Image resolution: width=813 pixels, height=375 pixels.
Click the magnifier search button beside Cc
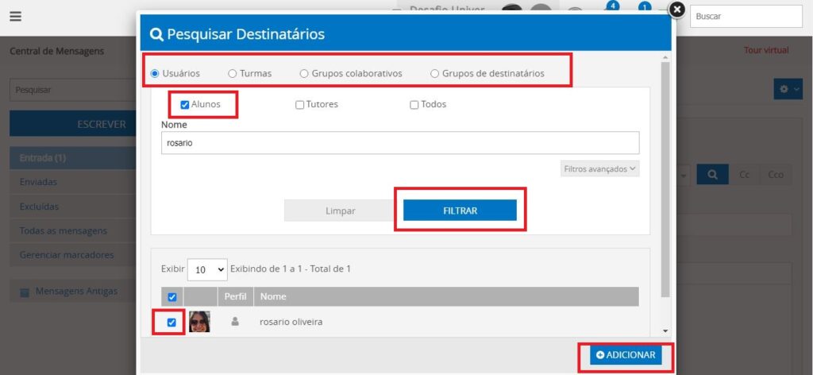click(x=712, y=175)
